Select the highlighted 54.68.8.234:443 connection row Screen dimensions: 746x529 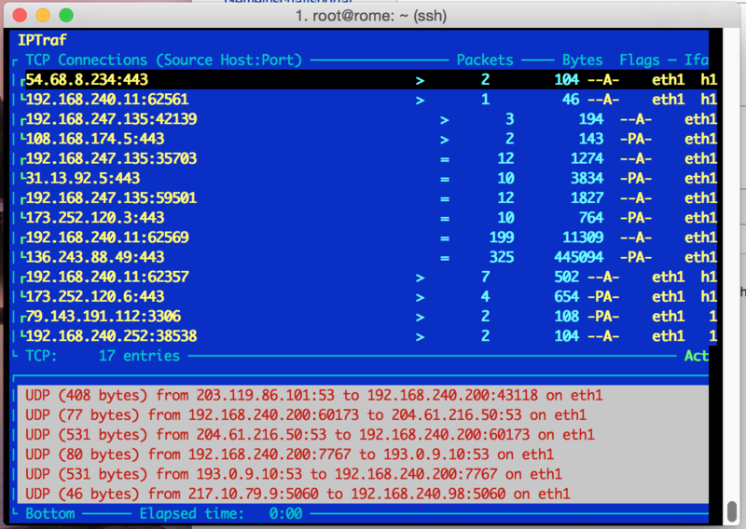[x=87, y=80]
